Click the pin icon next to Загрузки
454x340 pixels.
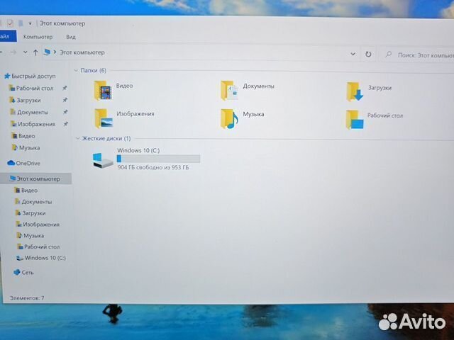[x=65, y=100]
